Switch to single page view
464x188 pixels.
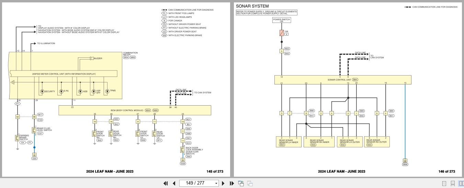[444, 184]
